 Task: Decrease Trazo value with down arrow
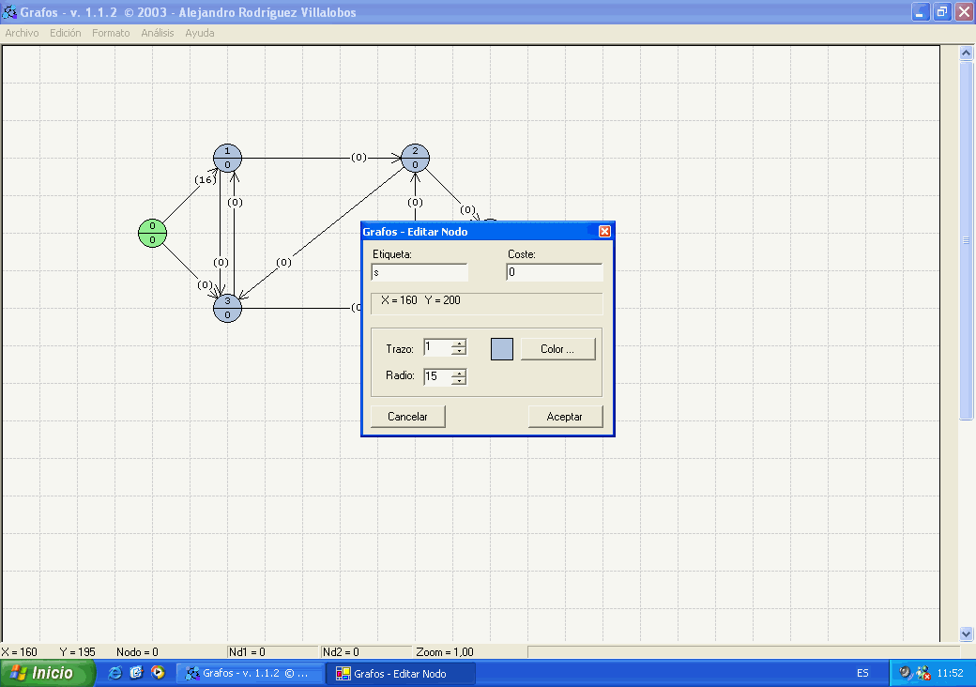(x=459, y=352)
